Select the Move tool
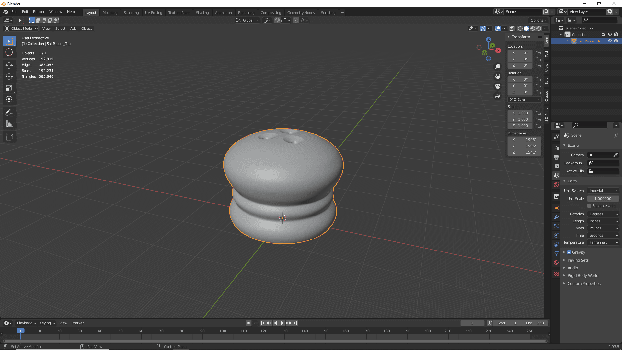This screenshot has width=622, height=350. point(9,65)
